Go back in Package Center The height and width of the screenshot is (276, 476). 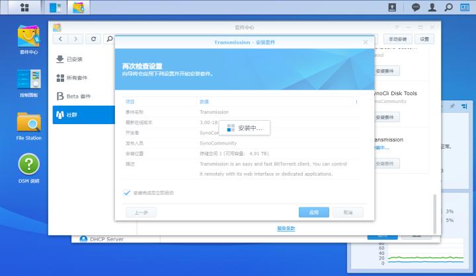pyautogui.click(x=60, y=39)
